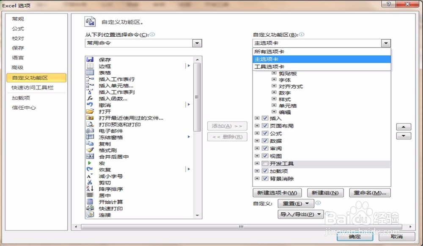Click the New Tab (新建选项卡) button

coord(277,193)
